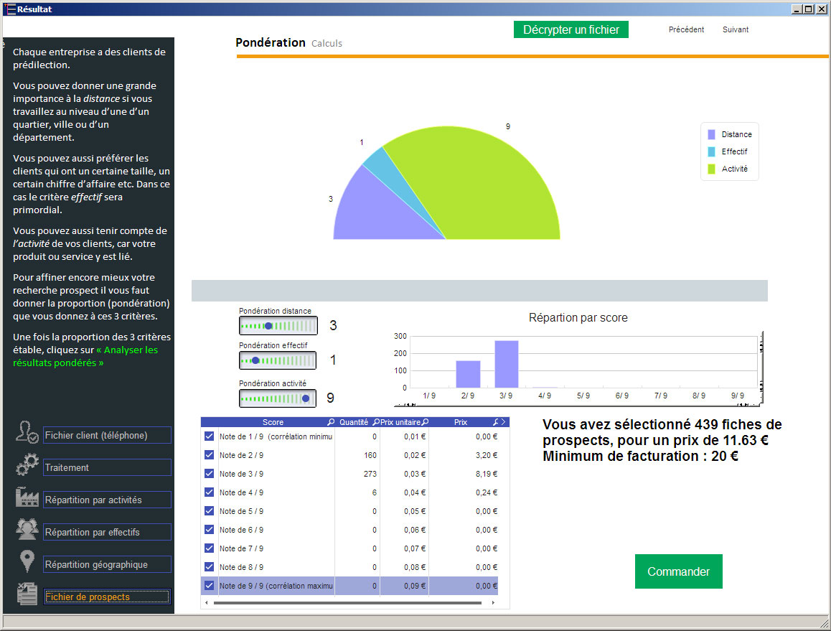Viewport: 831px width, 631px height.
Task: Click the 3/9 bar in the score chart
Action: pos(506,364)
